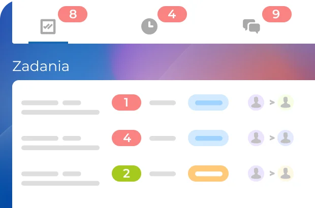The width and height of the screenshot is (315, 208).
Task: Open the clock history tab icon
Action: 149,26
